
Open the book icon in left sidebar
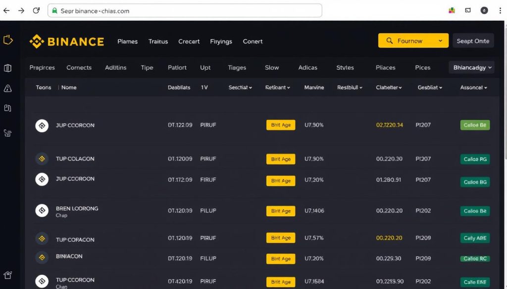click(x=7, y=68)
